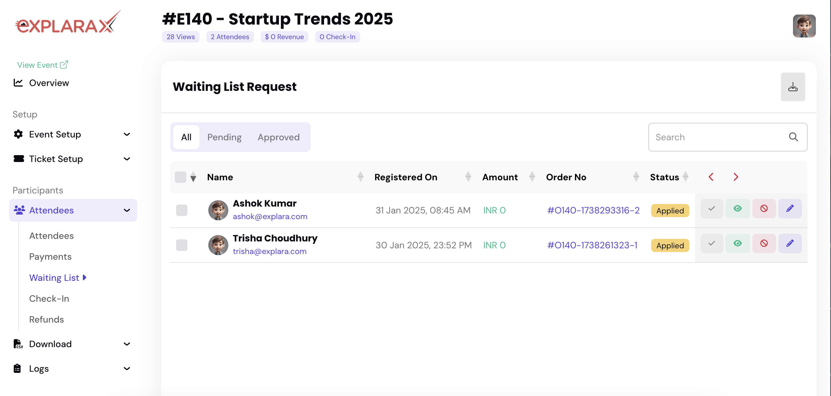831x396 pixels.
Task: Select Trisha Choudhury's row checkbox
Action: pos(182,245)
